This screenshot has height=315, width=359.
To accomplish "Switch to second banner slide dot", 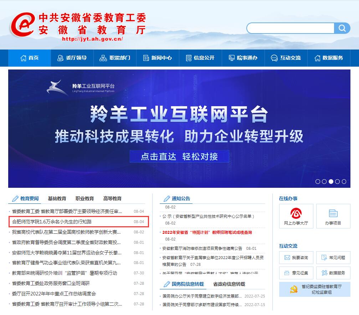I will 324,181.
